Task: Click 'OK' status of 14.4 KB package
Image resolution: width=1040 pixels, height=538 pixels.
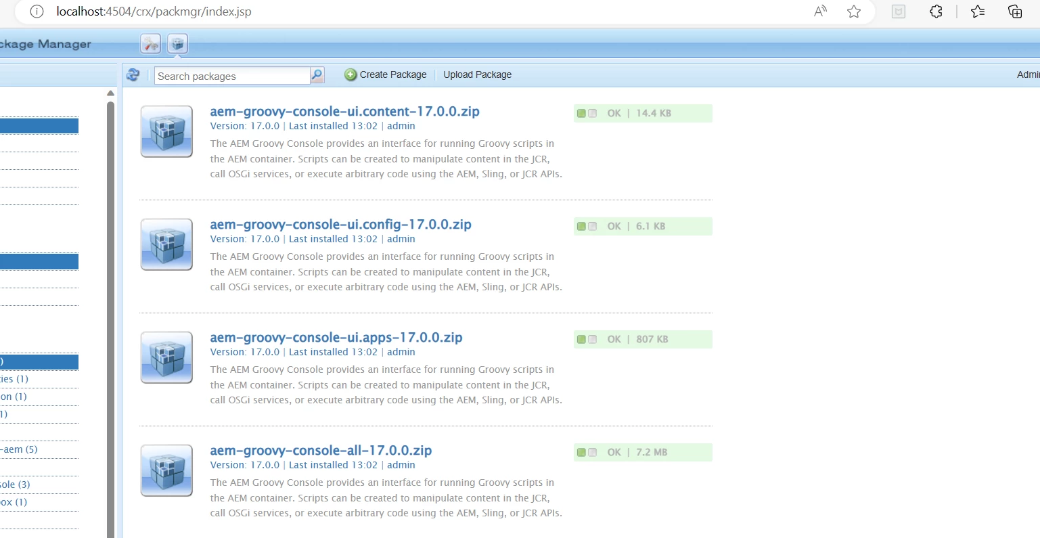Action: [x=614, y=114]
